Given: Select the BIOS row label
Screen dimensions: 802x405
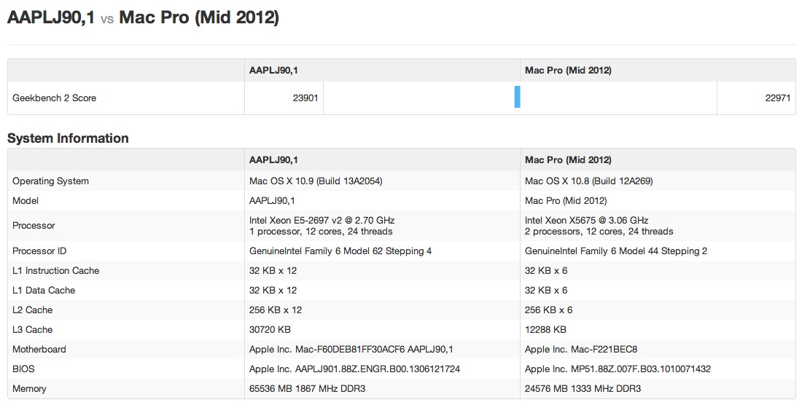Looking at the screenshot, I should tap(23, 369).
